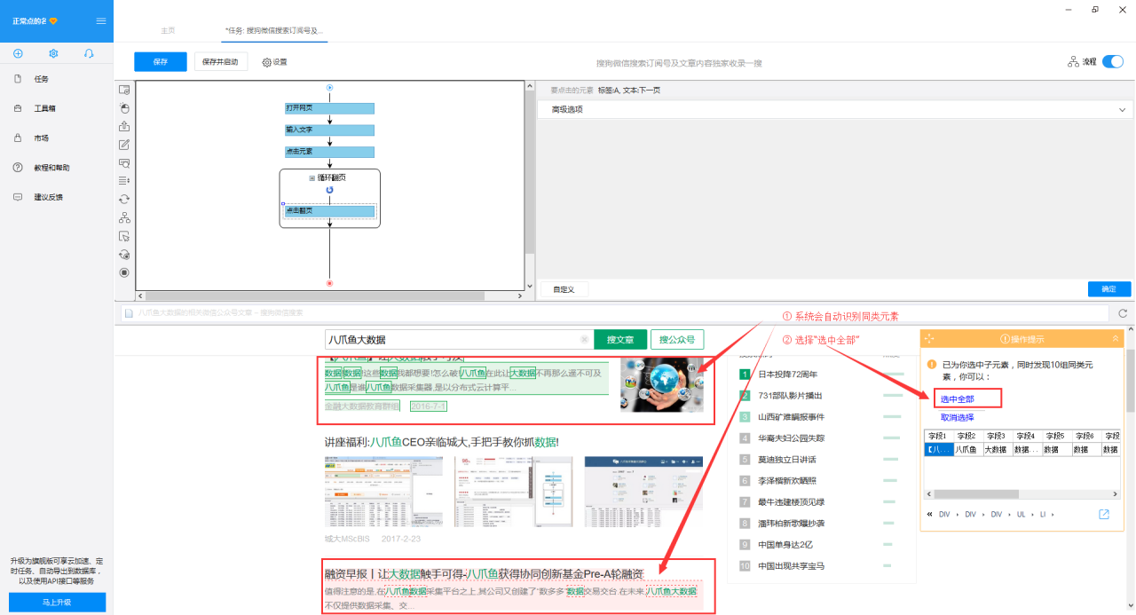
Task: Select the loop arrows tool icon
Action: coord(124,200)
